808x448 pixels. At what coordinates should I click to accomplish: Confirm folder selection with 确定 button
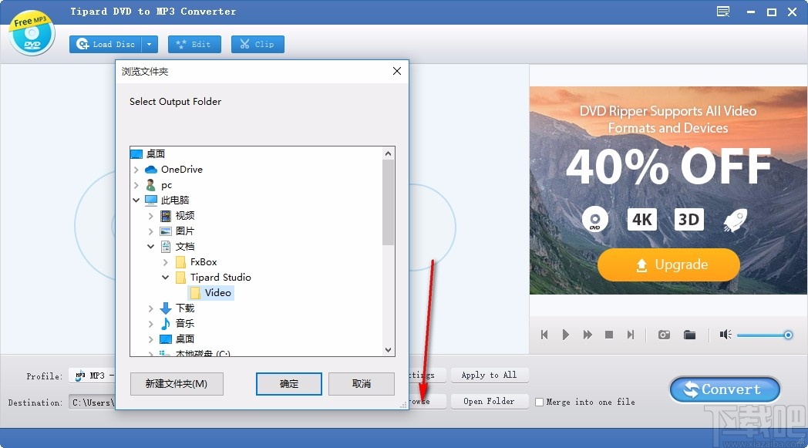point(288,383)
